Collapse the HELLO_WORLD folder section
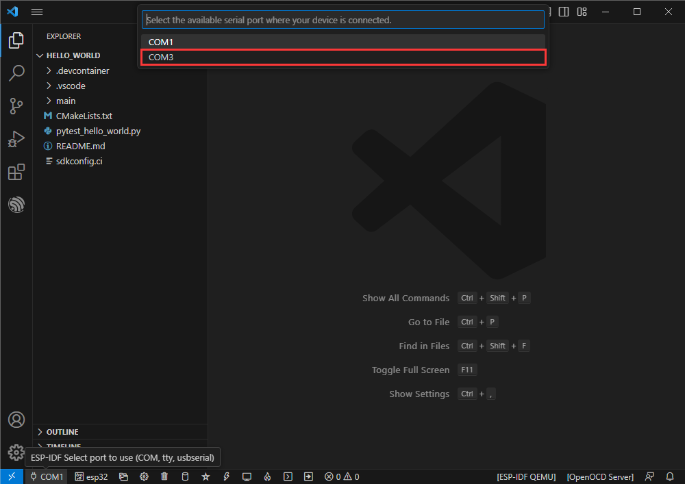The width and height of the screenshot is (685, 484). pos(120,55)
